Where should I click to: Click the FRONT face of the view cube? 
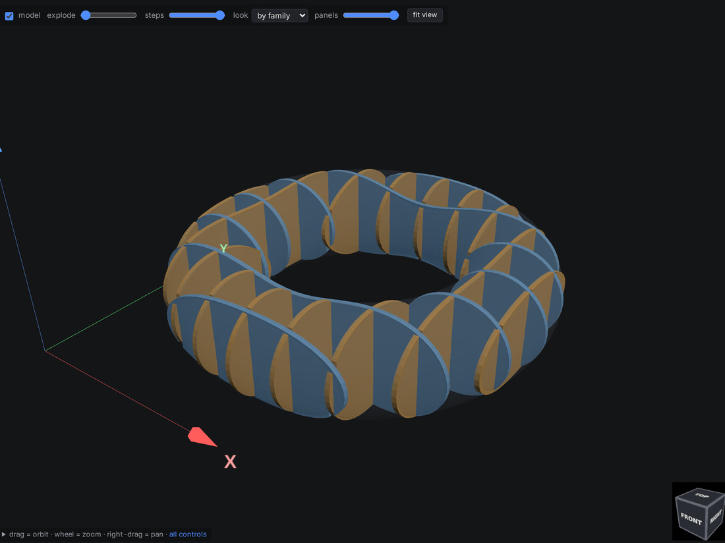691,519
